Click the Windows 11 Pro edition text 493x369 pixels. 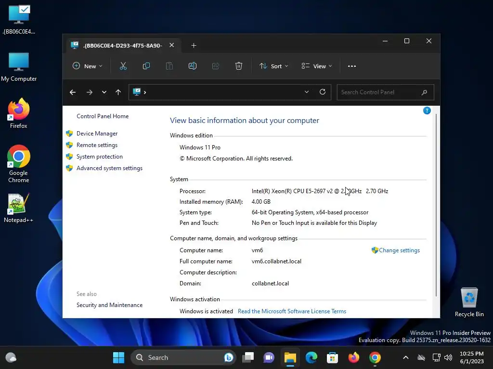pos(200,147)
